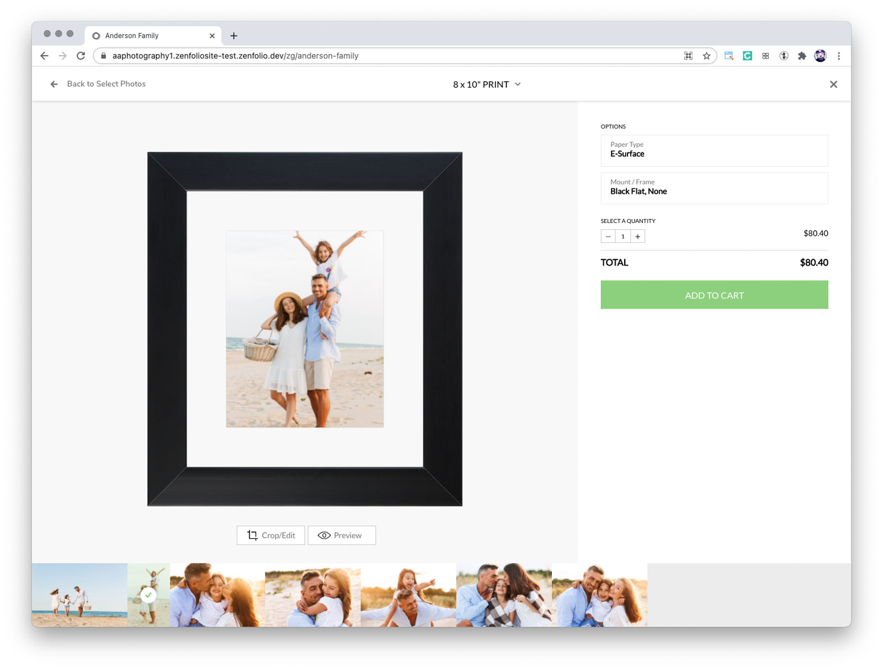Click the padlock icon in the address bar
Image resolution: width=883 pixels, height=669 pixels.
click(x=103, y=55)
